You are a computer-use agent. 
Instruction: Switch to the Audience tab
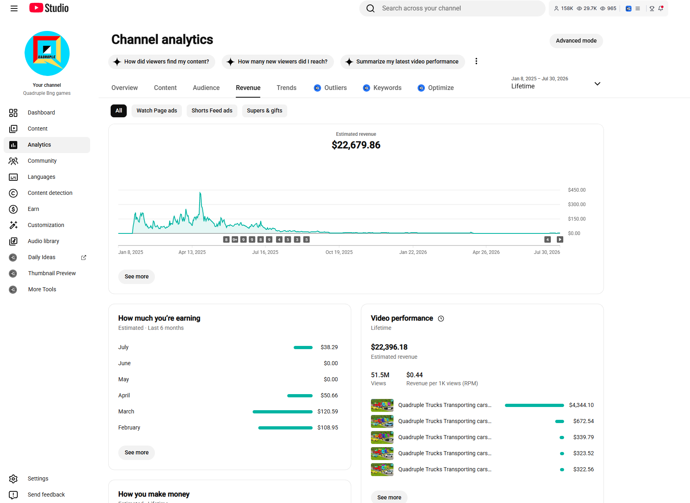pyautogui.click(x=206, y=88)
